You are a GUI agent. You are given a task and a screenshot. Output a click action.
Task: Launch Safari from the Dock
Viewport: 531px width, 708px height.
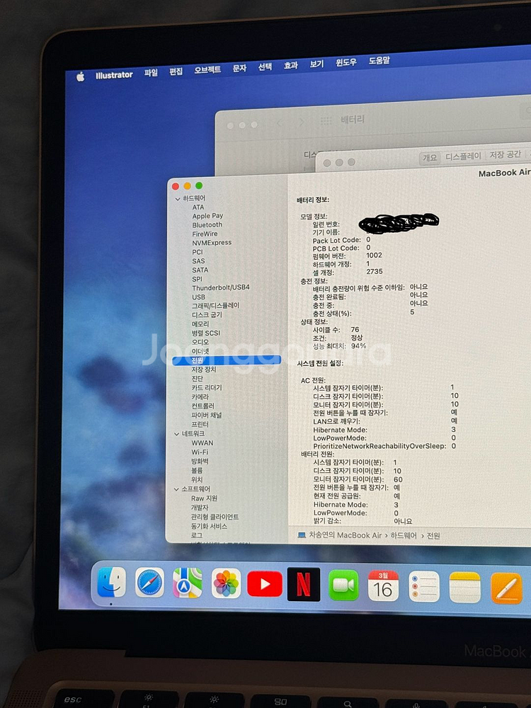pyautogui.click(x=150, y=583)
